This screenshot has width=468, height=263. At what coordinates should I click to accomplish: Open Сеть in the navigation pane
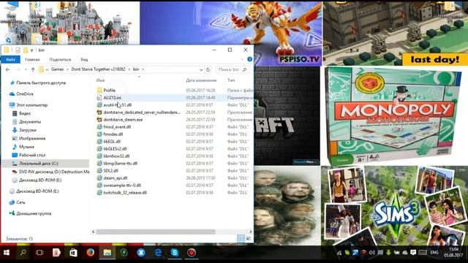click(20, 202)
